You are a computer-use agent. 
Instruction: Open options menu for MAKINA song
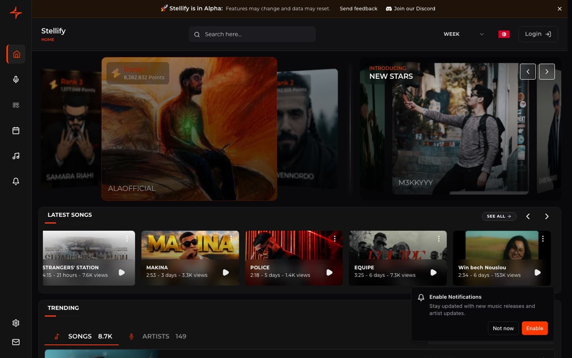[231, 239]
